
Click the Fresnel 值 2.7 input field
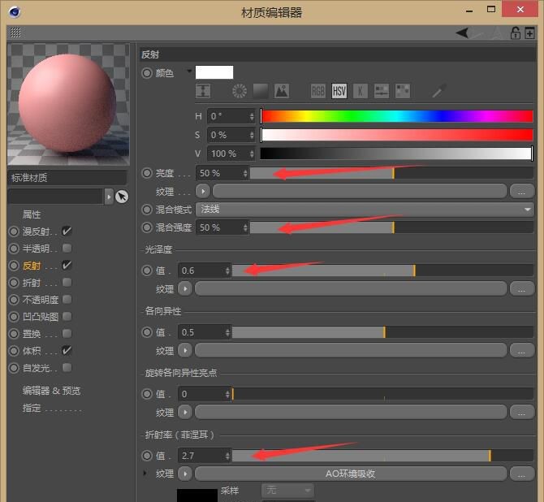[202, 456]
